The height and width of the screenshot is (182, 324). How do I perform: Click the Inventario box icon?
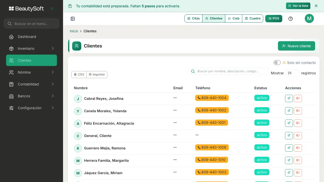tap(11, 49)
